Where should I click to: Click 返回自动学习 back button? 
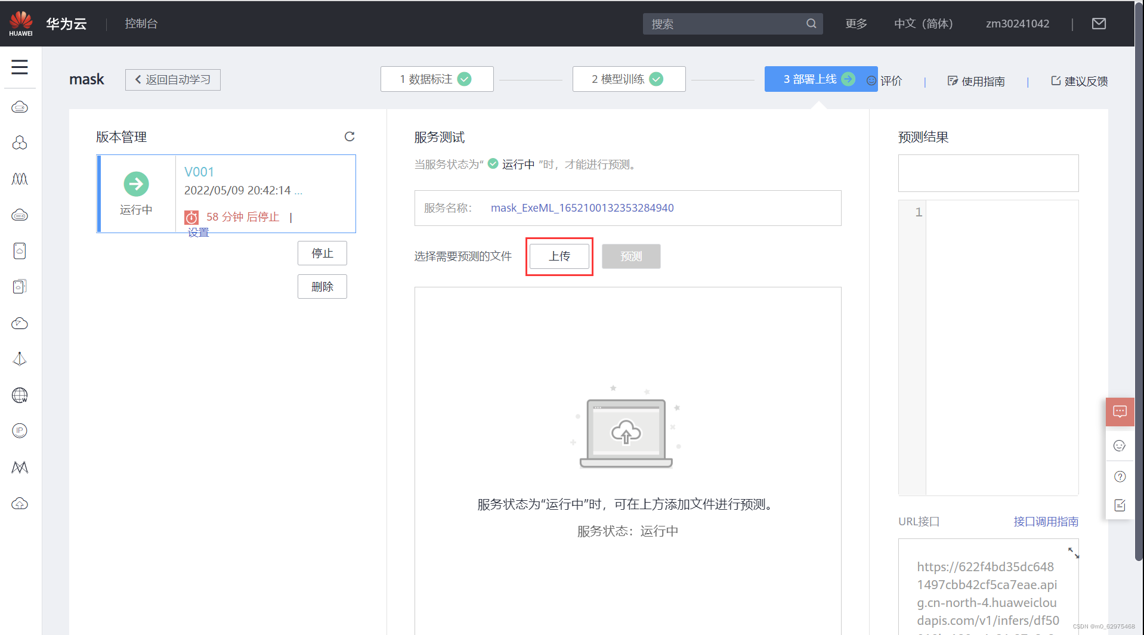click(x=172, y=79)
